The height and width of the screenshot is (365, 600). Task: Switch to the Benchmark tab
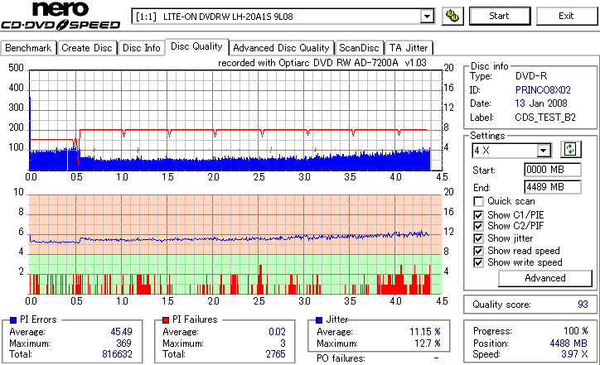pyautogui.click(x=28, y=48)
